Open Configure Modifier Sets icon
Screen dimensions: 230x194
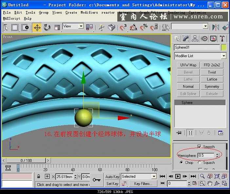220,132
